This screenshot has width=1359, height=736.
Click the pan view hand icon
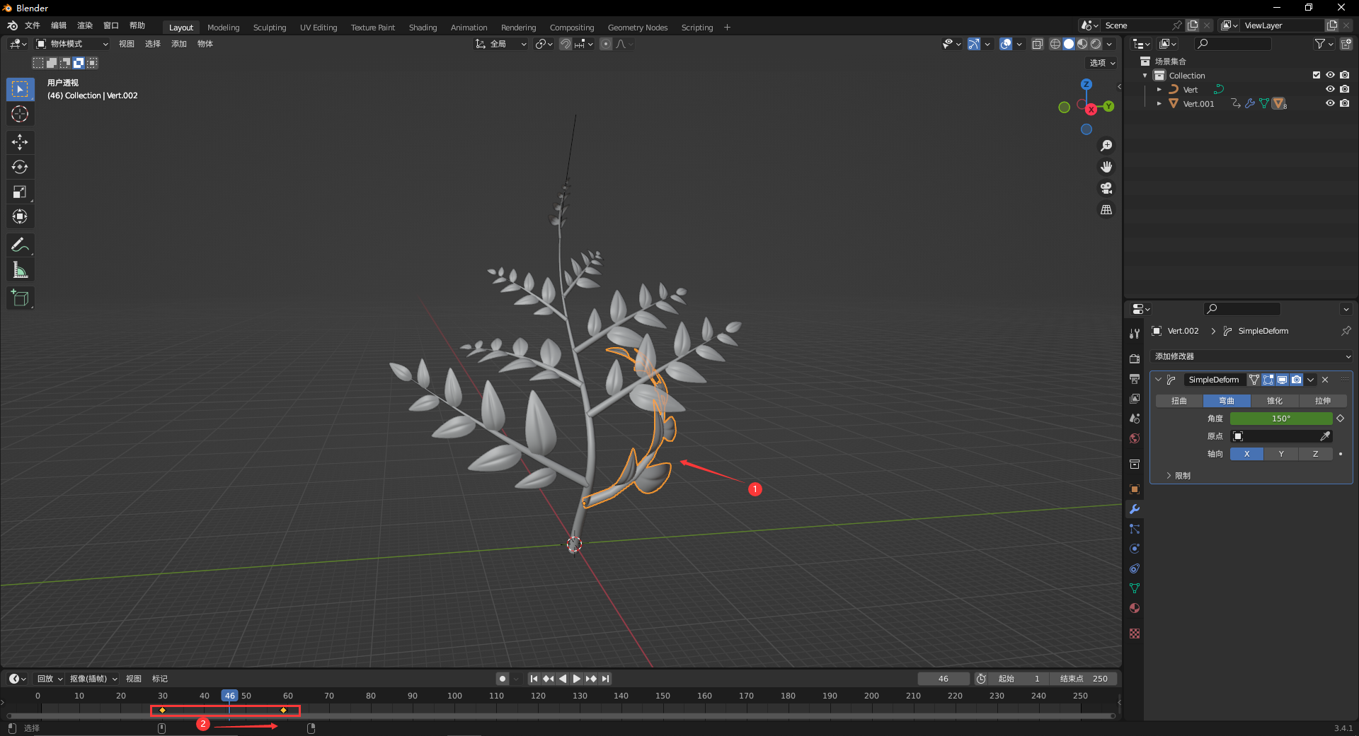point(1106,167)
